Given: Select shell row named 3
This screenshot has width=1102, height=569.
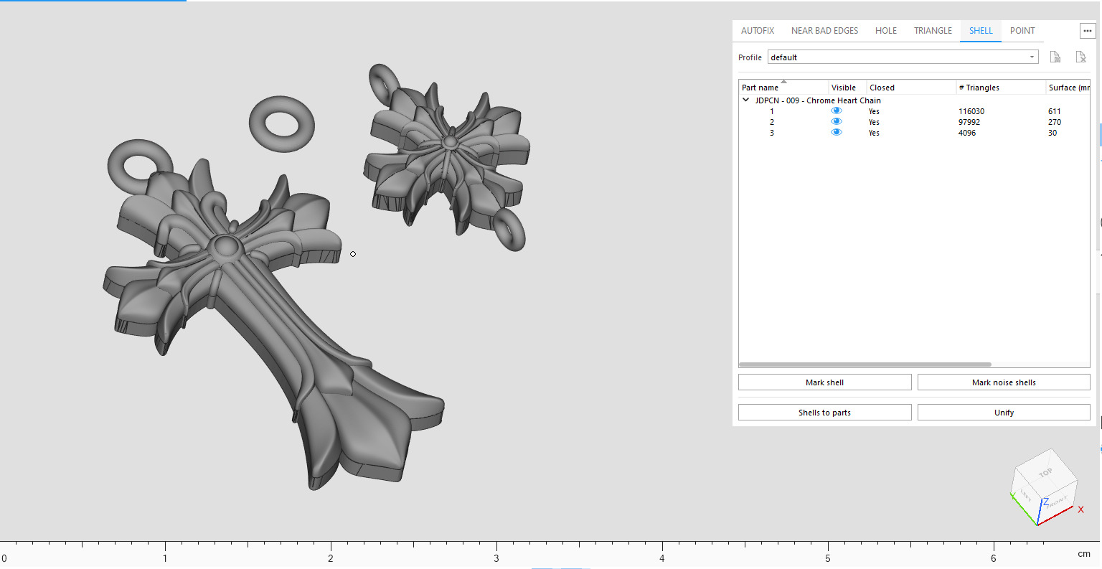Looking at the screenshot, I should (x=915, y=133).
